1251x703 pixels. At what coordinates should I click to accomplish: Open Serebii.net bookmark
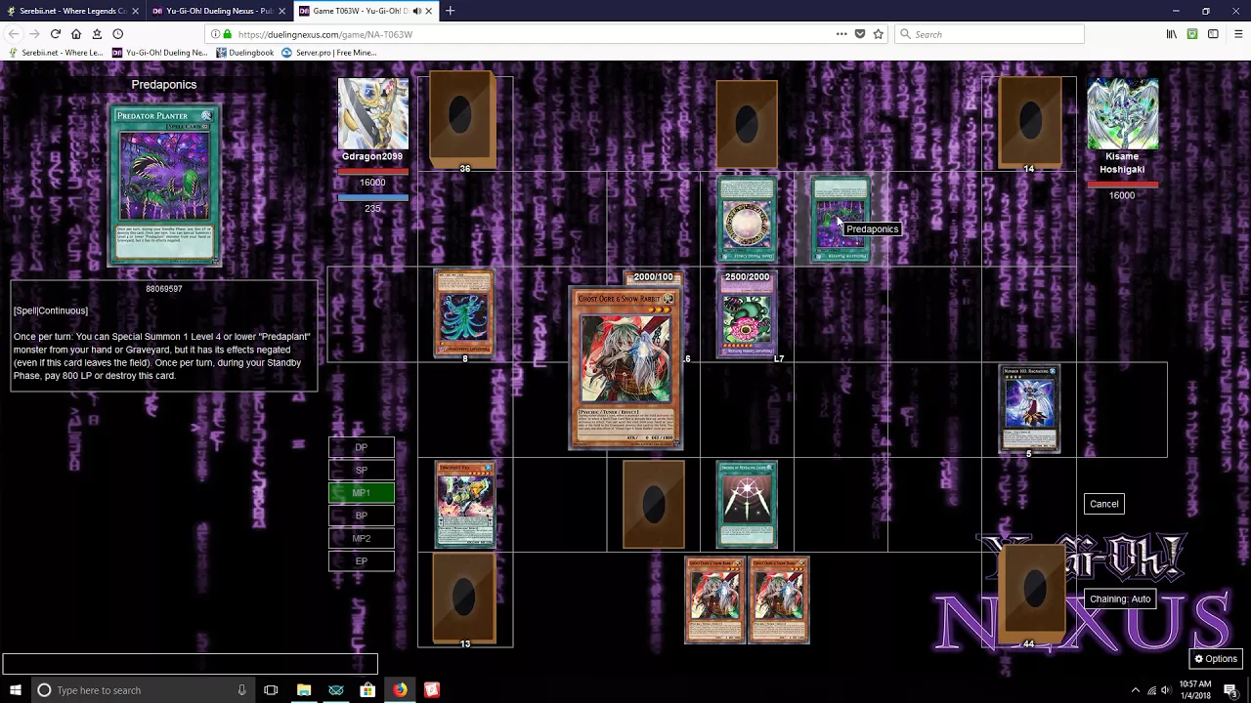57,53
